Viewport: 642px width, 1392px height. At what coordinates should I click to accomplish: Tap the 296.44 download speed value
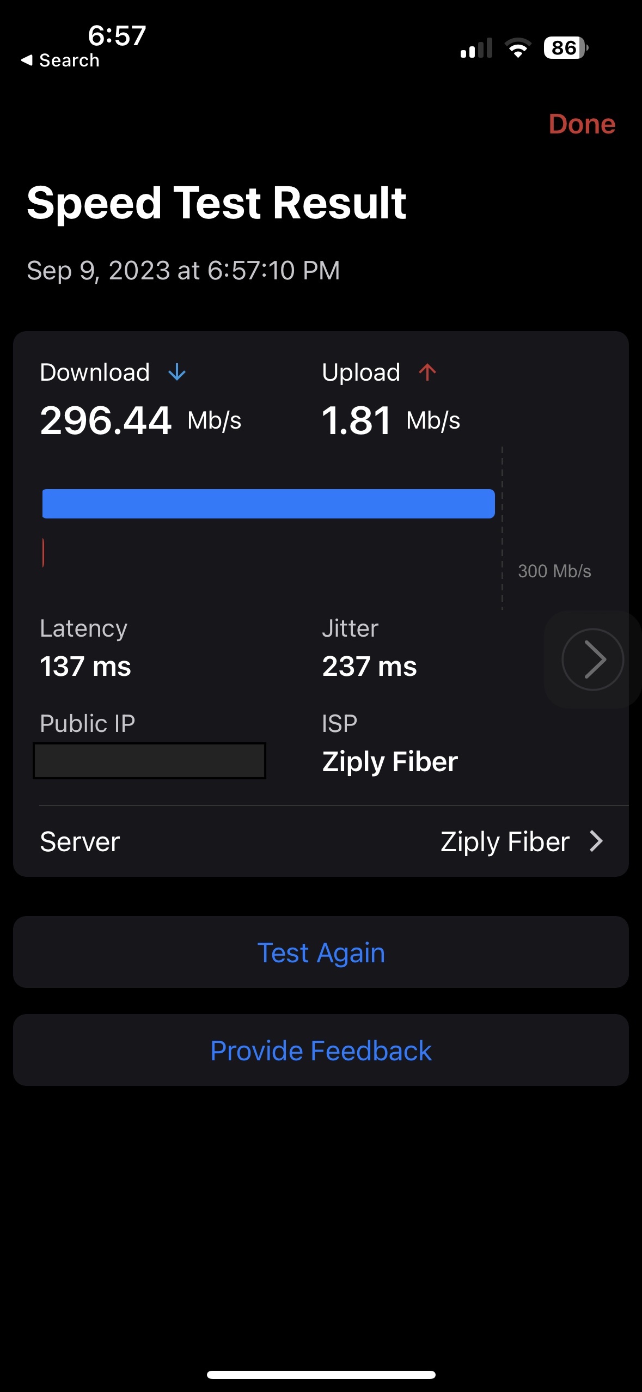pyautogui.click(x=106, y=421)
